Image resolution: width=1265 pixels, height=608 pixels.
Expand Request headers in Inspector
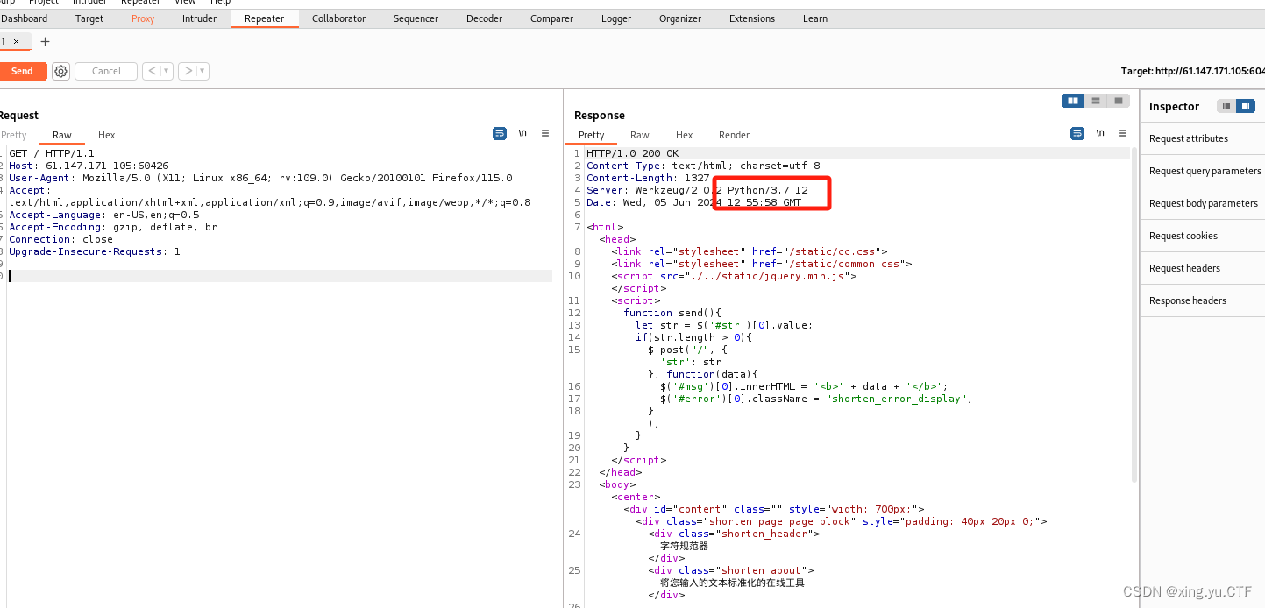(1202, 268)
